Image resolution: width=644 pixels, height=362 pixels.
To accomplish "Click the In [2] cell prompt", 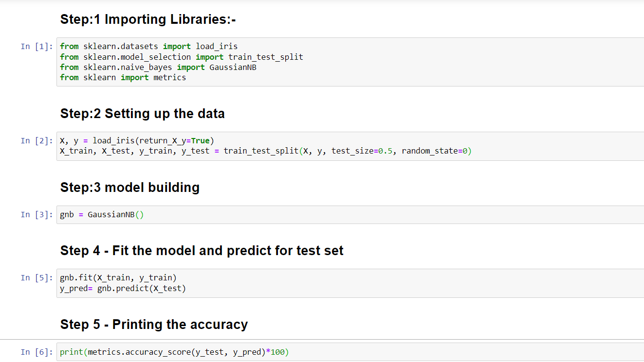I will (37, 141).
